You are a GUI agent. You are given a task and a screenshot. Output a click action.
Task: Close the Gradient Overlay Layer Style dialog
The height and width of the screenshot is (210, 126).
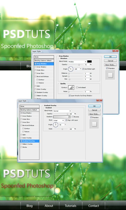point(99,100)
